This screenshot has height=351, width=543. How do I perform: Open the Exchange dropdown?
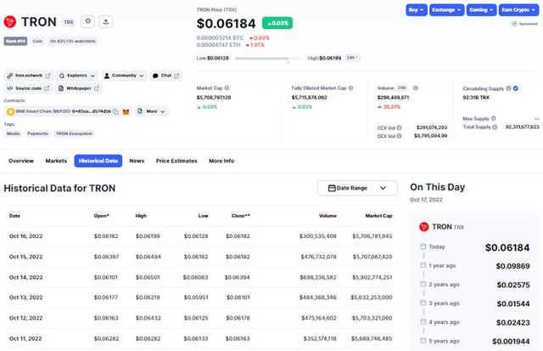(446, 9)
